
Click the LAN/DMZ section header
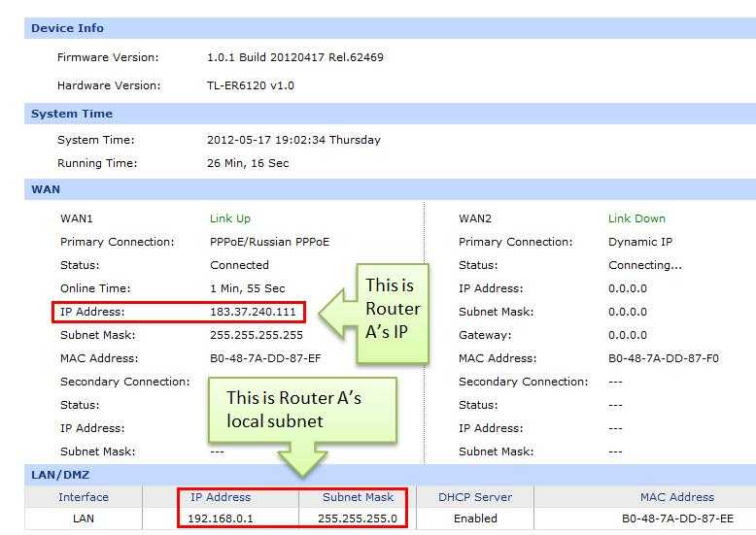(x=390, y=475)
